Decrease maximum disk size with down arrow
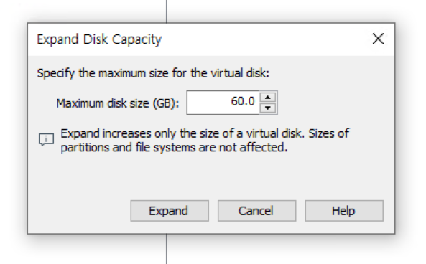Image resolution: width=426 pixels, height=264 pixels. click(x=268, y=108)
